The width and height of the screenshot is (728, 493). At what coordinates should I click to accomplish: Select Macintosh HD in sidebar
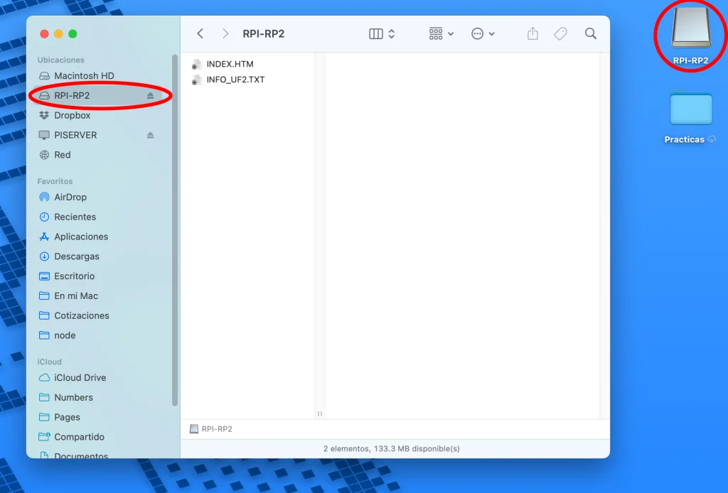click(x=100, y=75)
